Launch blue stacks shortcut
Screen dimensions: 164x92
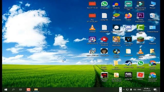(x=116, y=17)
